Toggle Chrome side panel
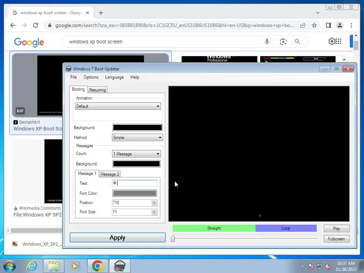Image resolution: width=364 pixels, height=273 pixels. point(328,25)
